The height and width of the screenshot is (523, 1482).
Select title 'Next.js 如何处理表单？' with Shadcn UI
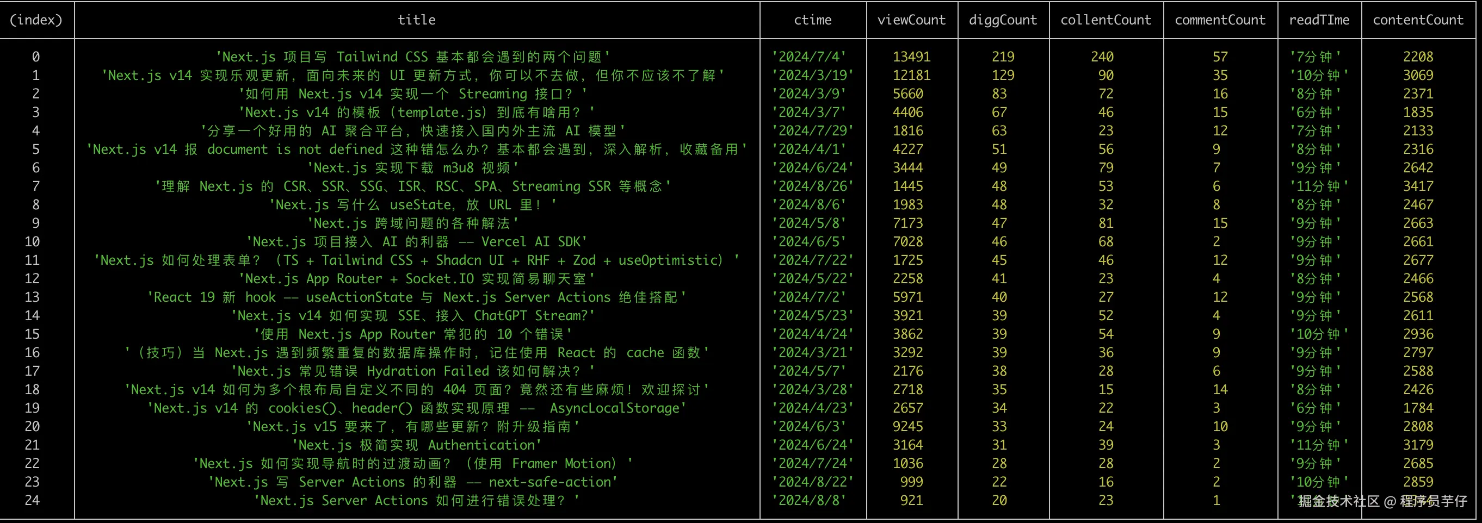click(x=417, y=260)
